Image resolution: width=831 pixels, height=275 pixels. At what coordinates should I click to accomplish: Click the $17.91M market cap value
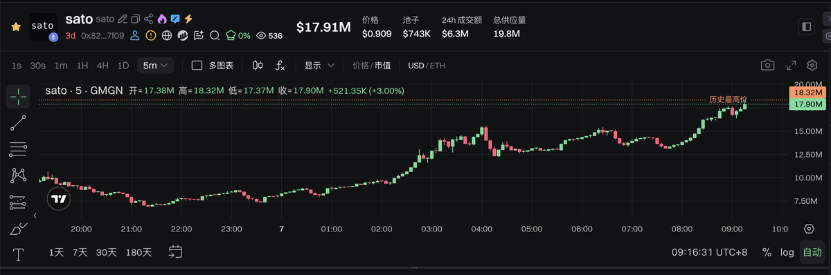click(323, 27)
